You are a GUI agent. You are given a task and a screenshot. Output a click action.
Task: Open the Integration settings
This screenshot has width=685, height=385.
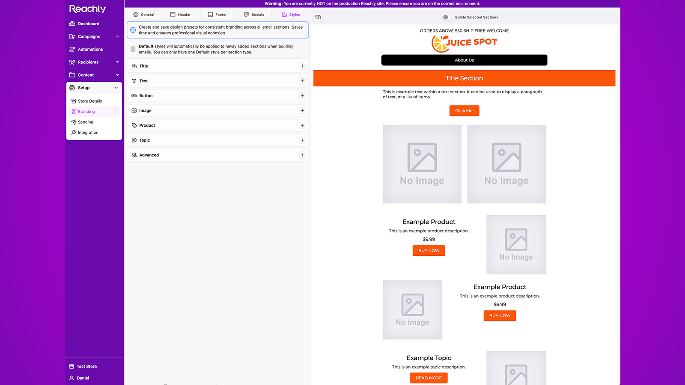pos(94,133)
